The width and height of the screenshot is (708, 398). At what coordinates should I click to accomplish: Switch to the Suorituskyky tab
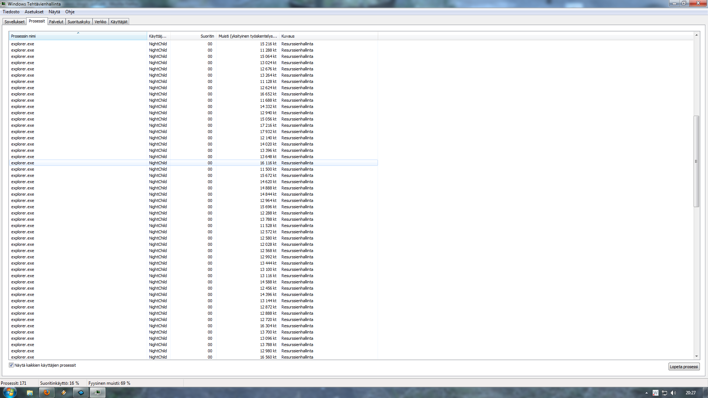point(79,22)
